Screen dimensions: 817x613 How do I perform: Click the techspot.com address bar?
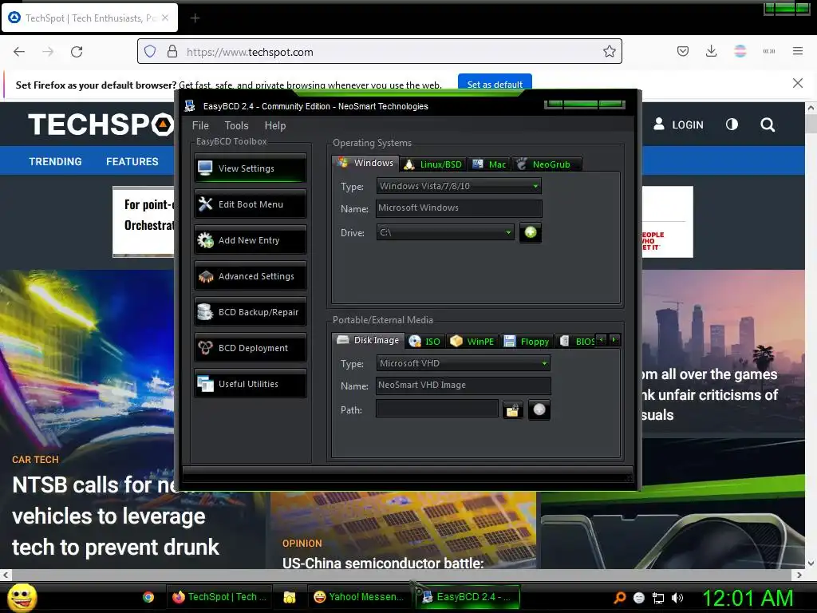click(x=379, y=52)
